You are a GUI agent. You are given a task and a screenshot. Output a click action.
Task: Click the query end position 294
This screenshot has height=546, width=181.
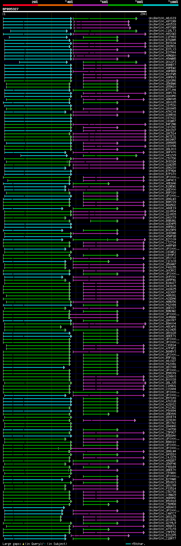143,14
